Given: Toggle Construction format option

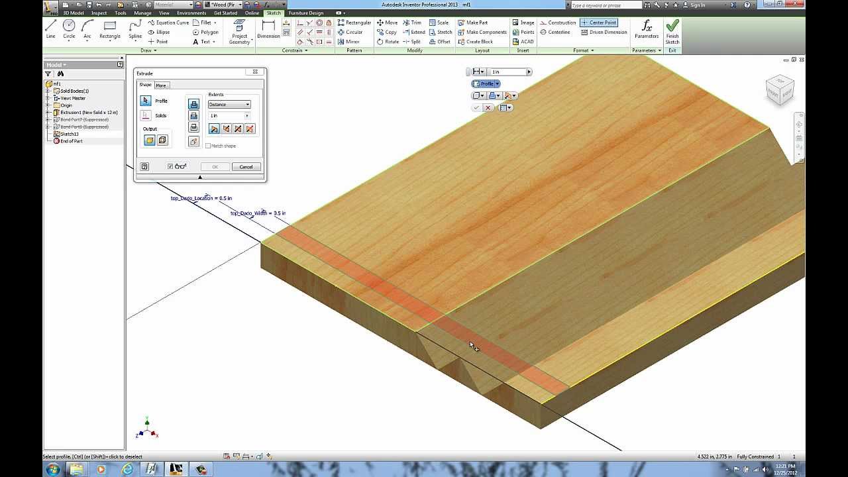Looking at the screenshot, I should point(558,23).
